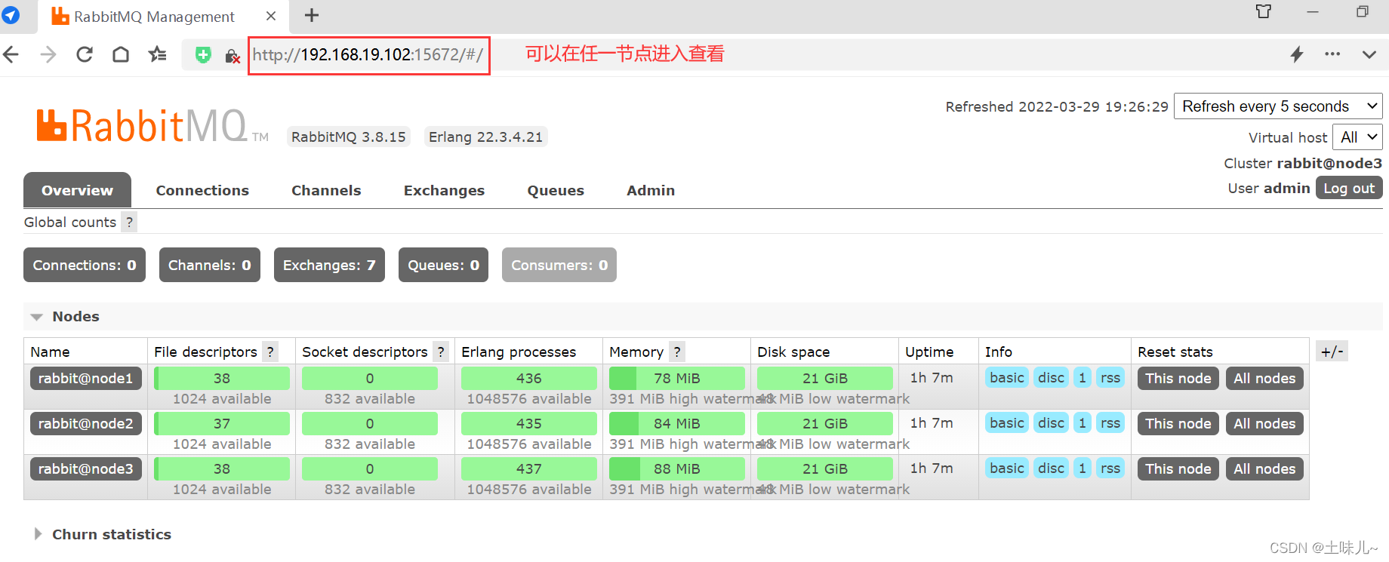This screenshot has width=1389, height=562.
Task: Open the browser home page
Action: [x=121, y=54]
